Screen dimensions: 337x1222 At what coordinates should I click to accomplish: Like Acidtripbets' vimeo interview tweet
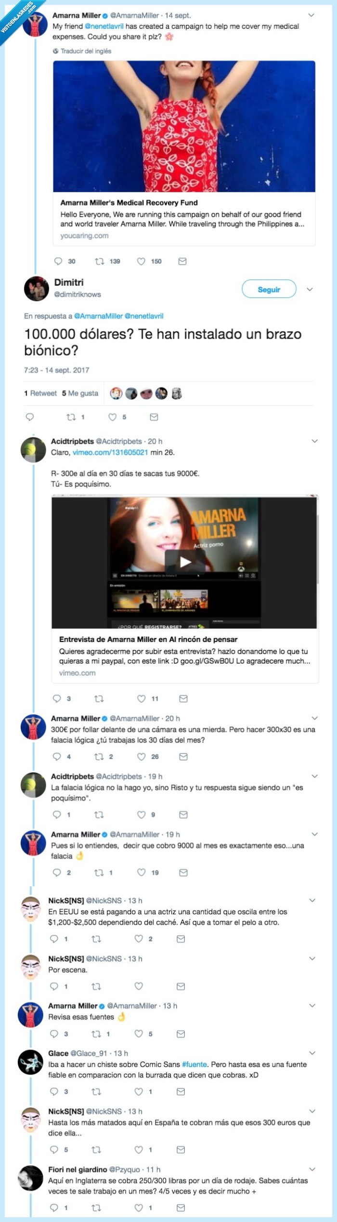click(x=141, y=698)
